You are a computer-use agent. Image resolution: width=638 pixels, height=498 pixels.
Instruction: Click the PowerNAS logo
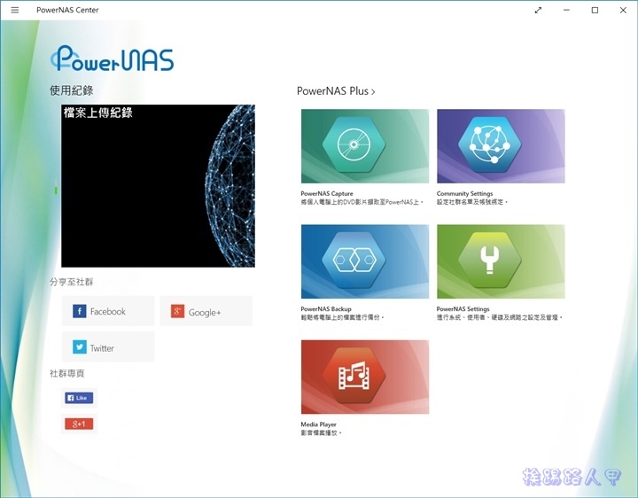pyautogui.click(x=113, y=58)
